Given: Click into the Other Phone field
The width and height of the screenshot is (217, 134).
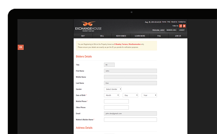Looking at the screenshot, I should (x=116, y=107).
